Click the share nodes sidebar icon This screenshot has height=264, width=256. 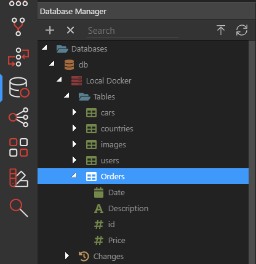(x=18, y=117)
